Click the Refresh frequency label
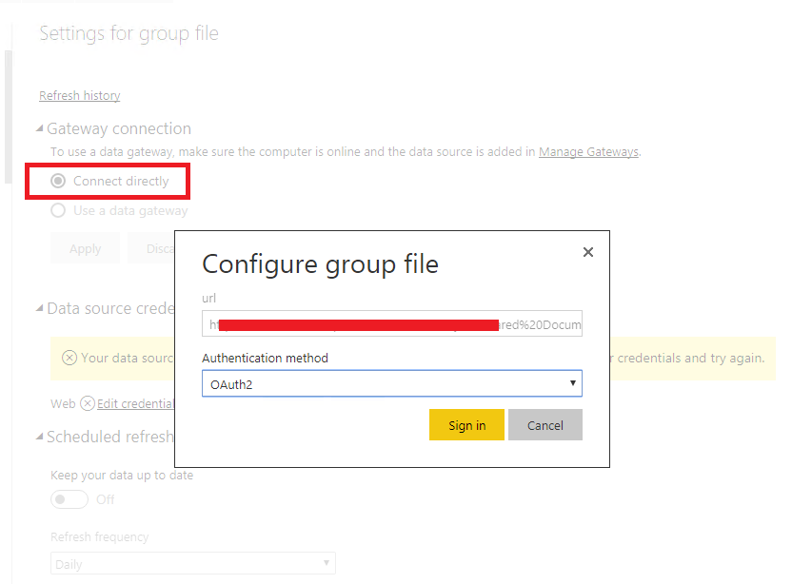 click(x=100, y=536)
